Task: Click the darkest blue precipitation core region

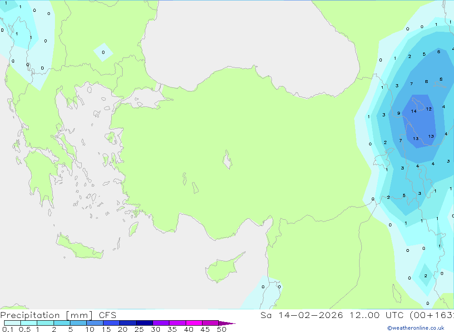Action: pyautogui.click(x=419, y=121)
